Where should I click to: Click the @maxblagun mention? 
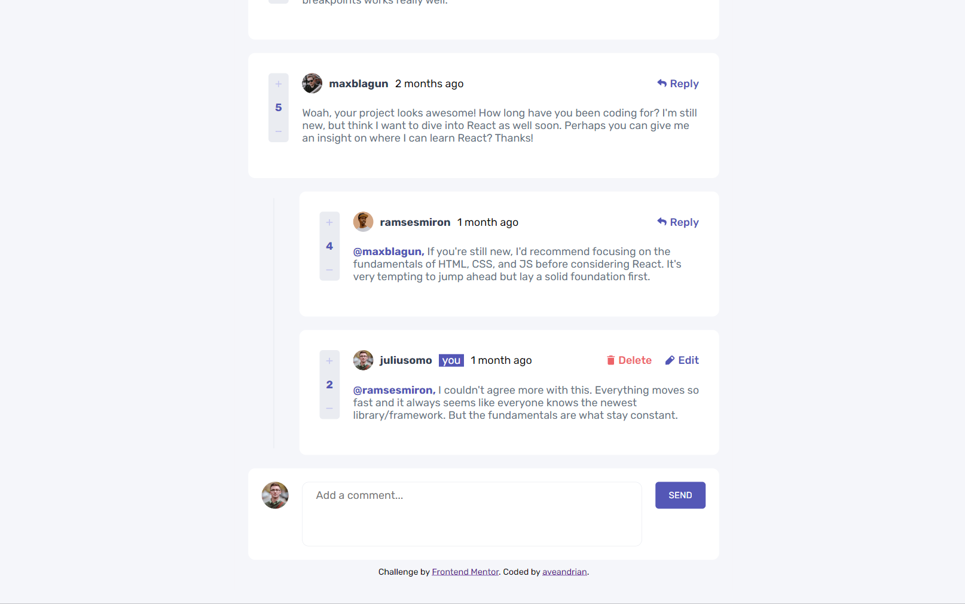point(389,252)
